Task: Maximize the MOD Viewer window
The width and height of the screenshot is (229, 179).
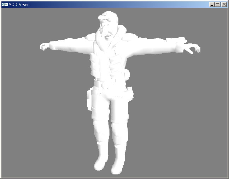Action: point(217,5)
